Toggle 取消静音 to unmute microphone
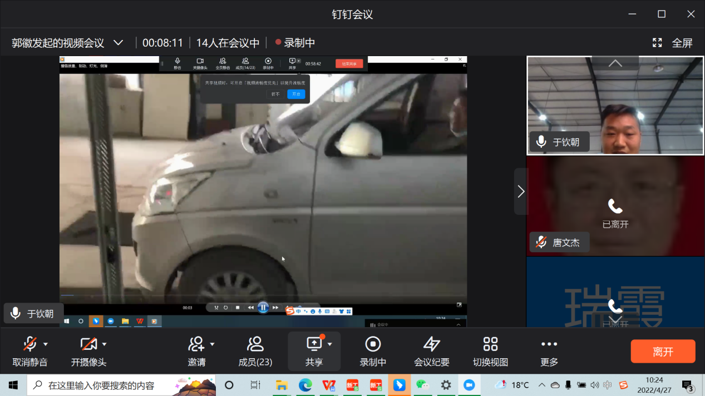 30,345
